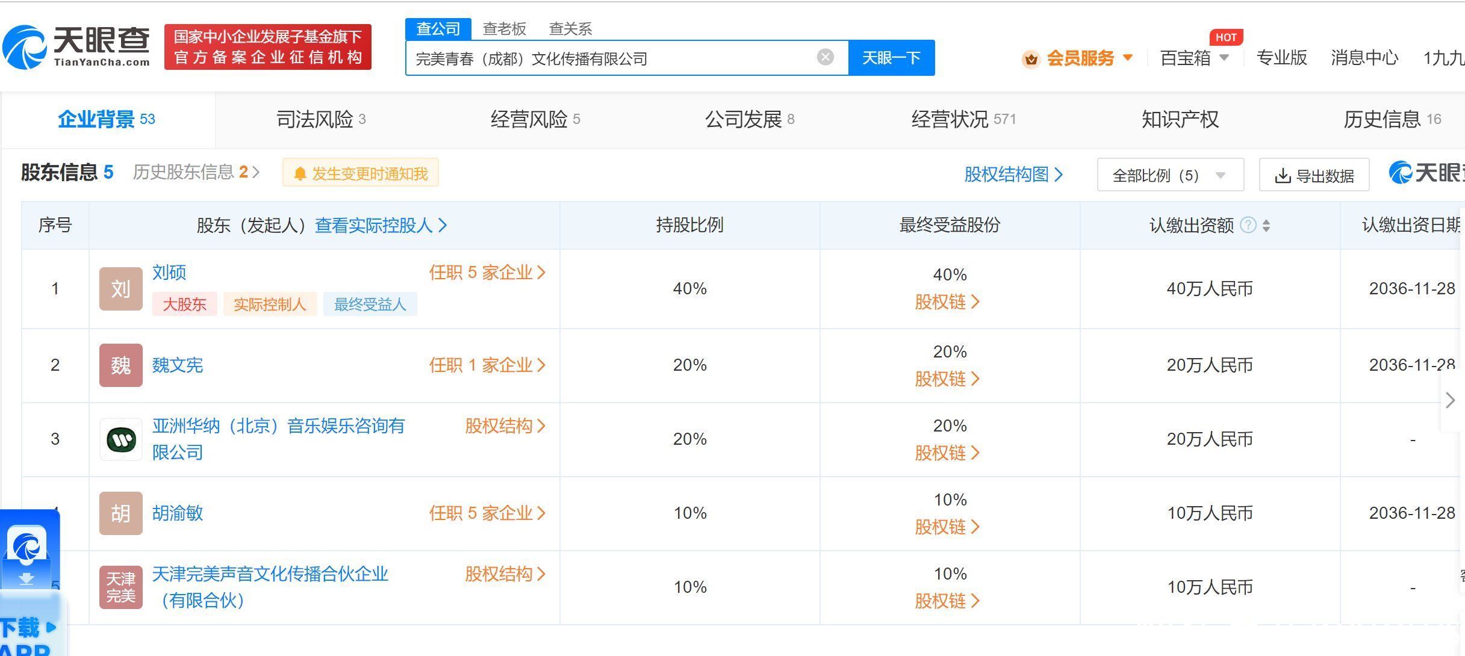Screen dimensions: 1465x656
Task: Click the 天津完美 avatar tile
Action: 121,587
